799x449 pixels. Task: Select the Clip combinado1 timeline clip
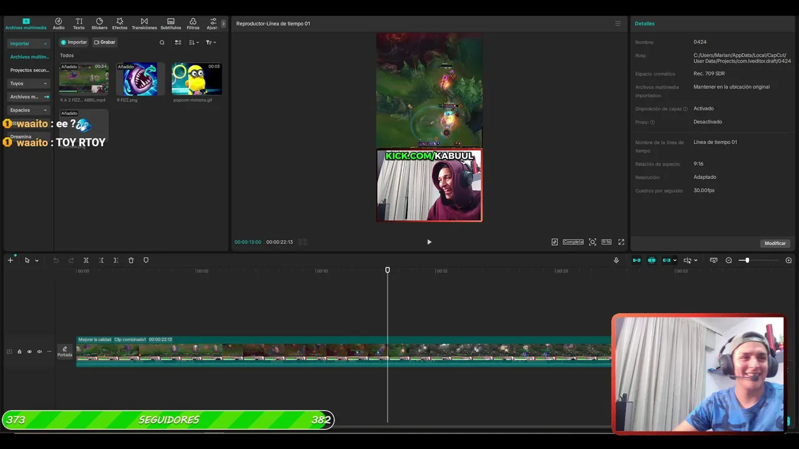(343, 352)
